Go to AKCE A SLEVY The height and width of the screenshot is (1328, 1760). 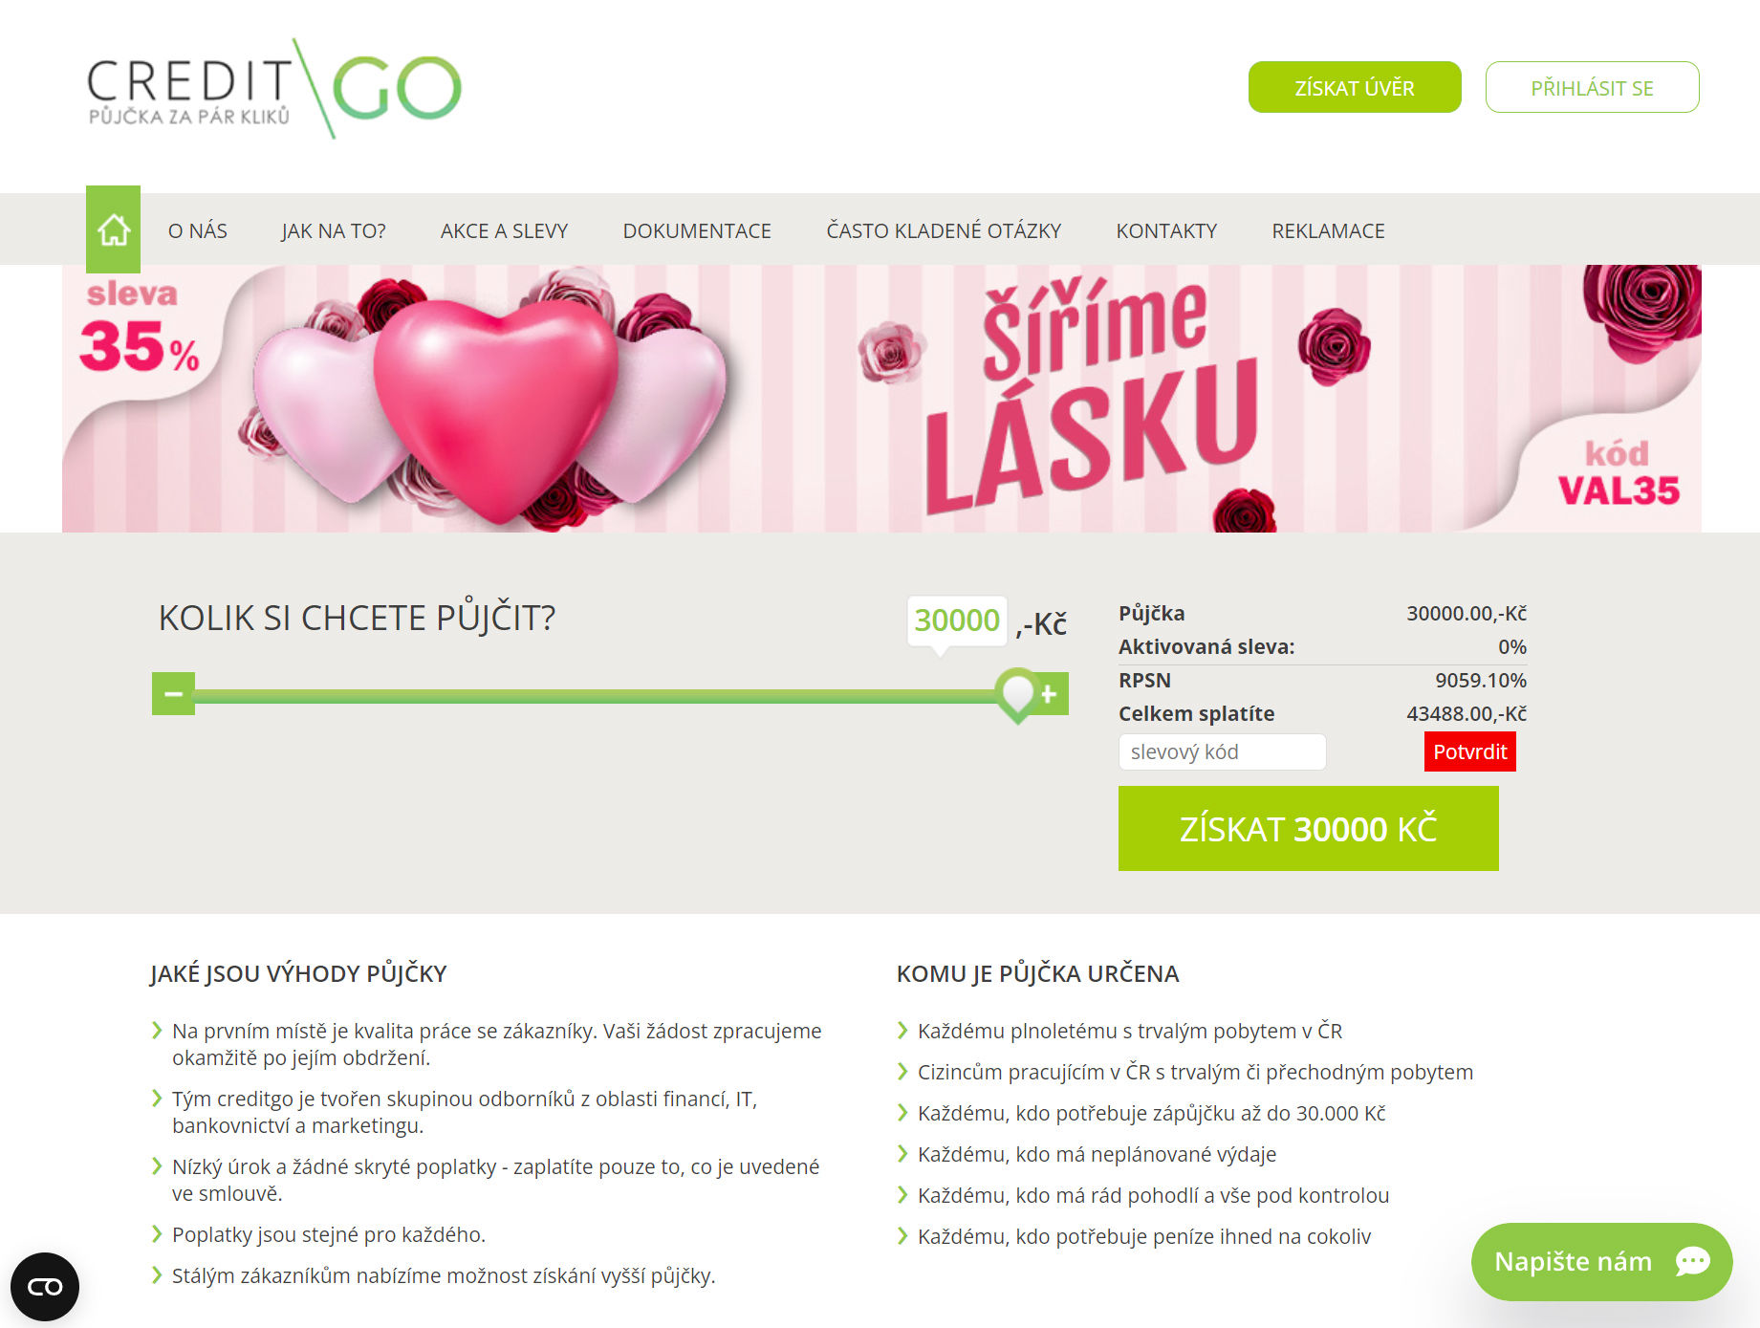click(x=504, y=230)
